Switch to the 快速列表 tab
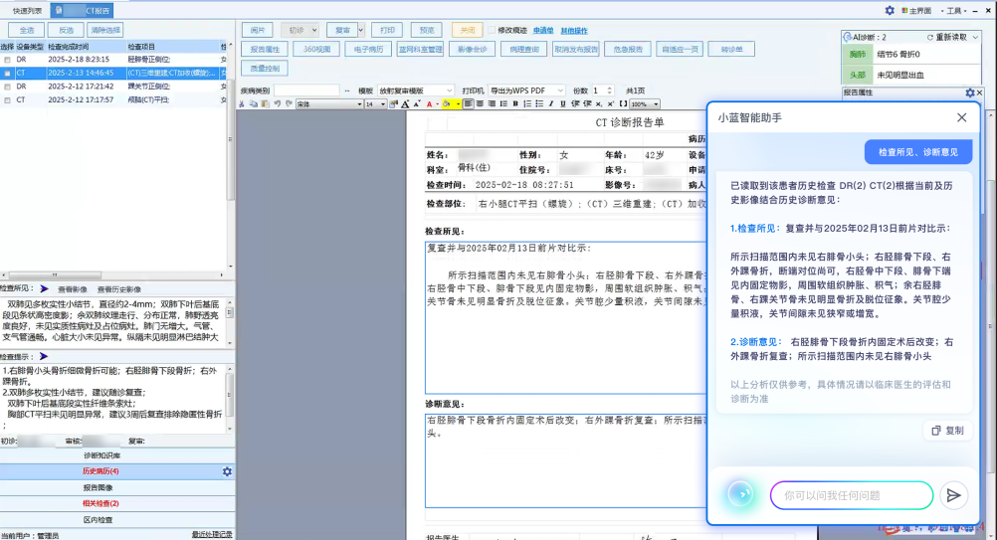Screen dimensions: 997x540 pos(27,10)
